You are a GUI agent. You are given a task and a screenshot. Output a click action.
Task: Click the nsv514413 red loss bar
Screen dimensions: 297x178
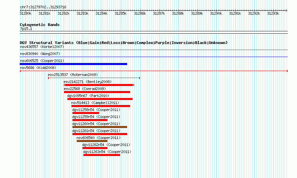(x=101, y=106)
